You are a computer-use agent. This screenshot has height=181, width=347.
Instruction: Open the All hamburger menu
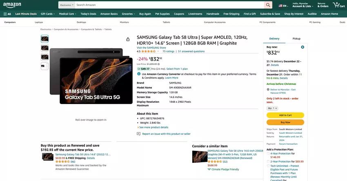pyautogui.click(x=7, y=14)
